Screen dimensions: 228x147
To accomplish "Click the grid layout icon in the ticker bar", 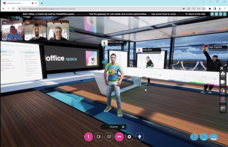I will coord(220,14).
